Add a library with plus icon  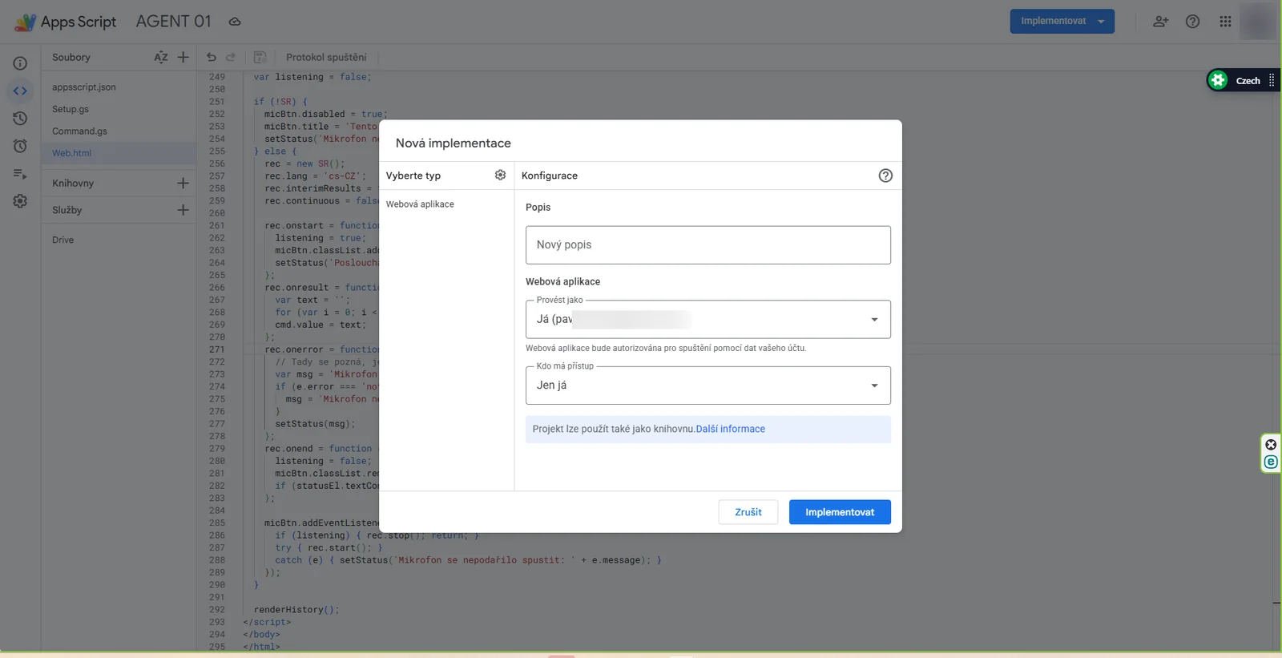(183, 183)
